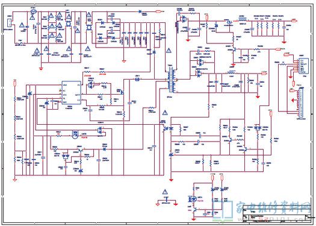The image size is (316, 226).
Task: Select the Y-capacitor bridging the two ground symbols
Action: coord(167,199)
